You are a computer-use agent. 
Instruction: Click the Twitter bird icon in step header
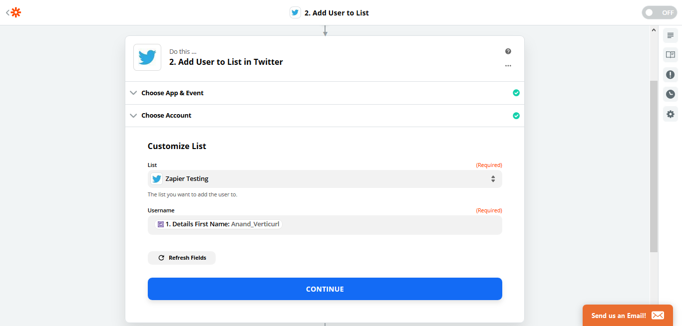click(147, 57)
